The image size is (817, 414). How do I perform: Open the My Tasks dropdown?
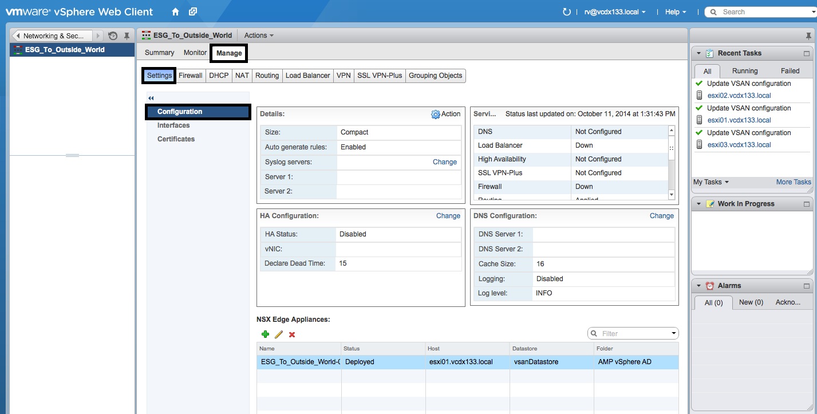click(711, 182)
